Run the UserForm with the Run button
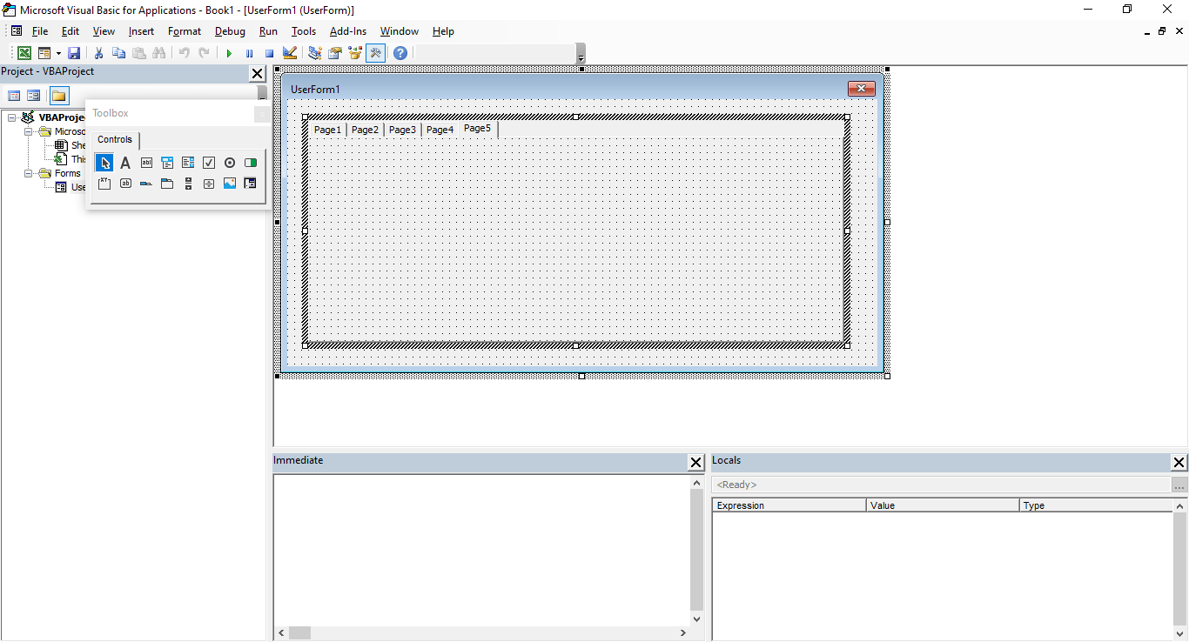1189x642 pixels. [x=228, y=52]
